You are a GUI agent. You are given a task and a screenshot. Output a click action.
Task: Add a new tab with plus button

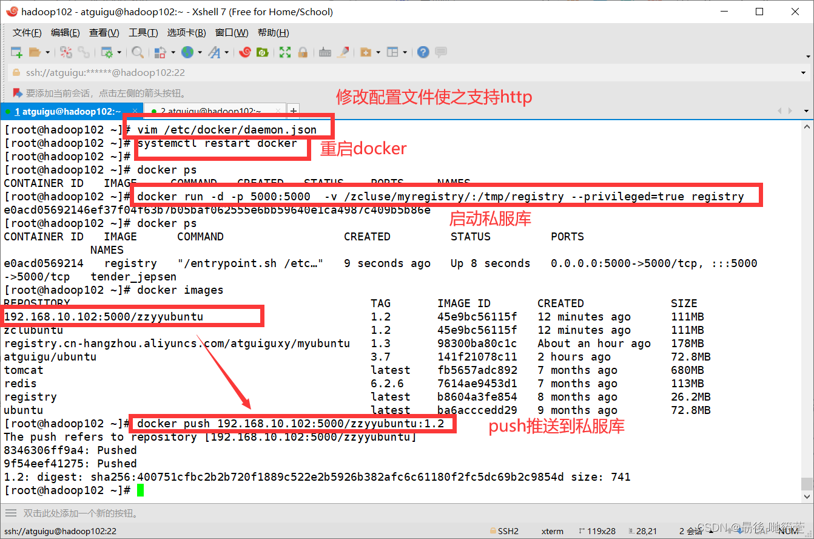[x=294, y=111]
